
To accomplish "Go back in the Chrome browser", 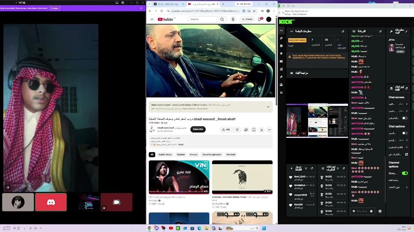I will [150, 11].
